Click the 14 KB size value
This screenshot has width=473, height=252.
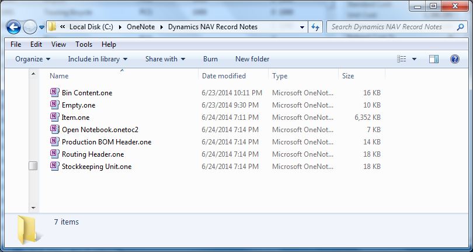pos(371,142)
